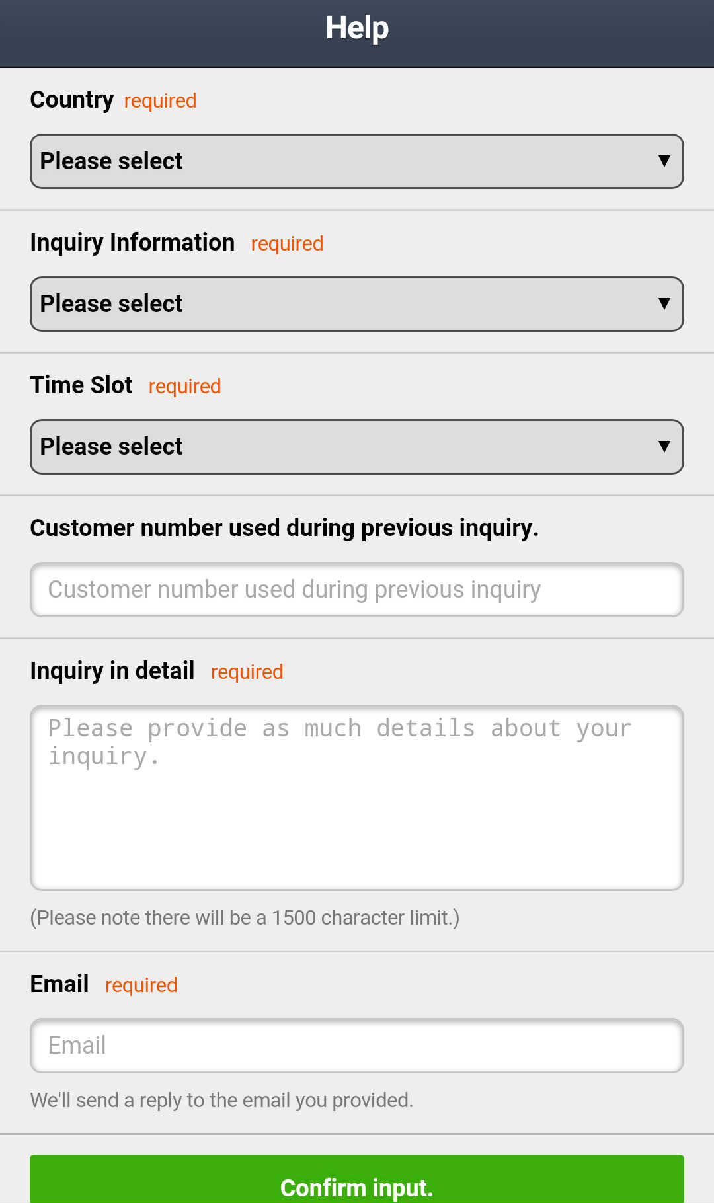Click the Inquiry Information label
The height and width of the screenshot is (1203, 714).
click(132, 243)
